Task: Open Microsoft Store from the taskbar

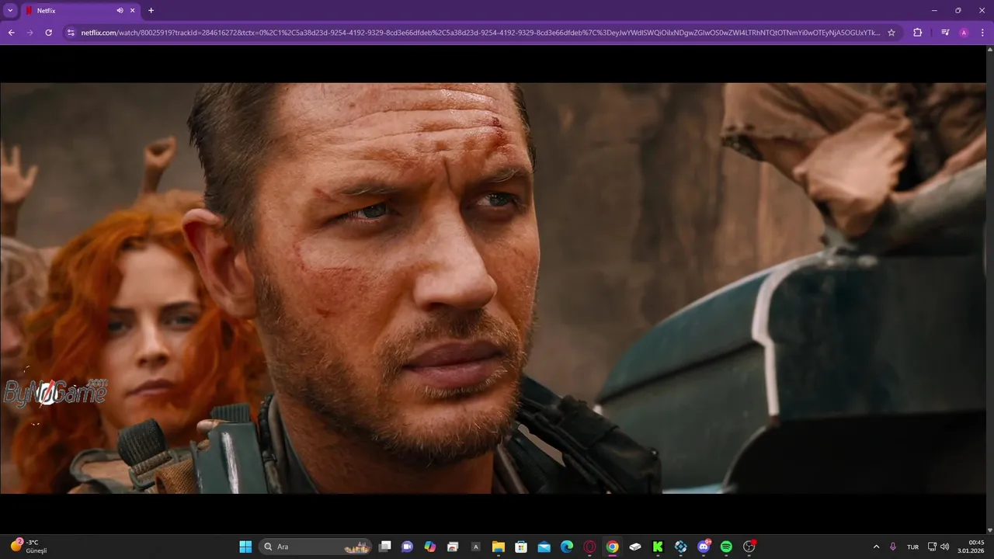Action: click(x=521, y=547)
